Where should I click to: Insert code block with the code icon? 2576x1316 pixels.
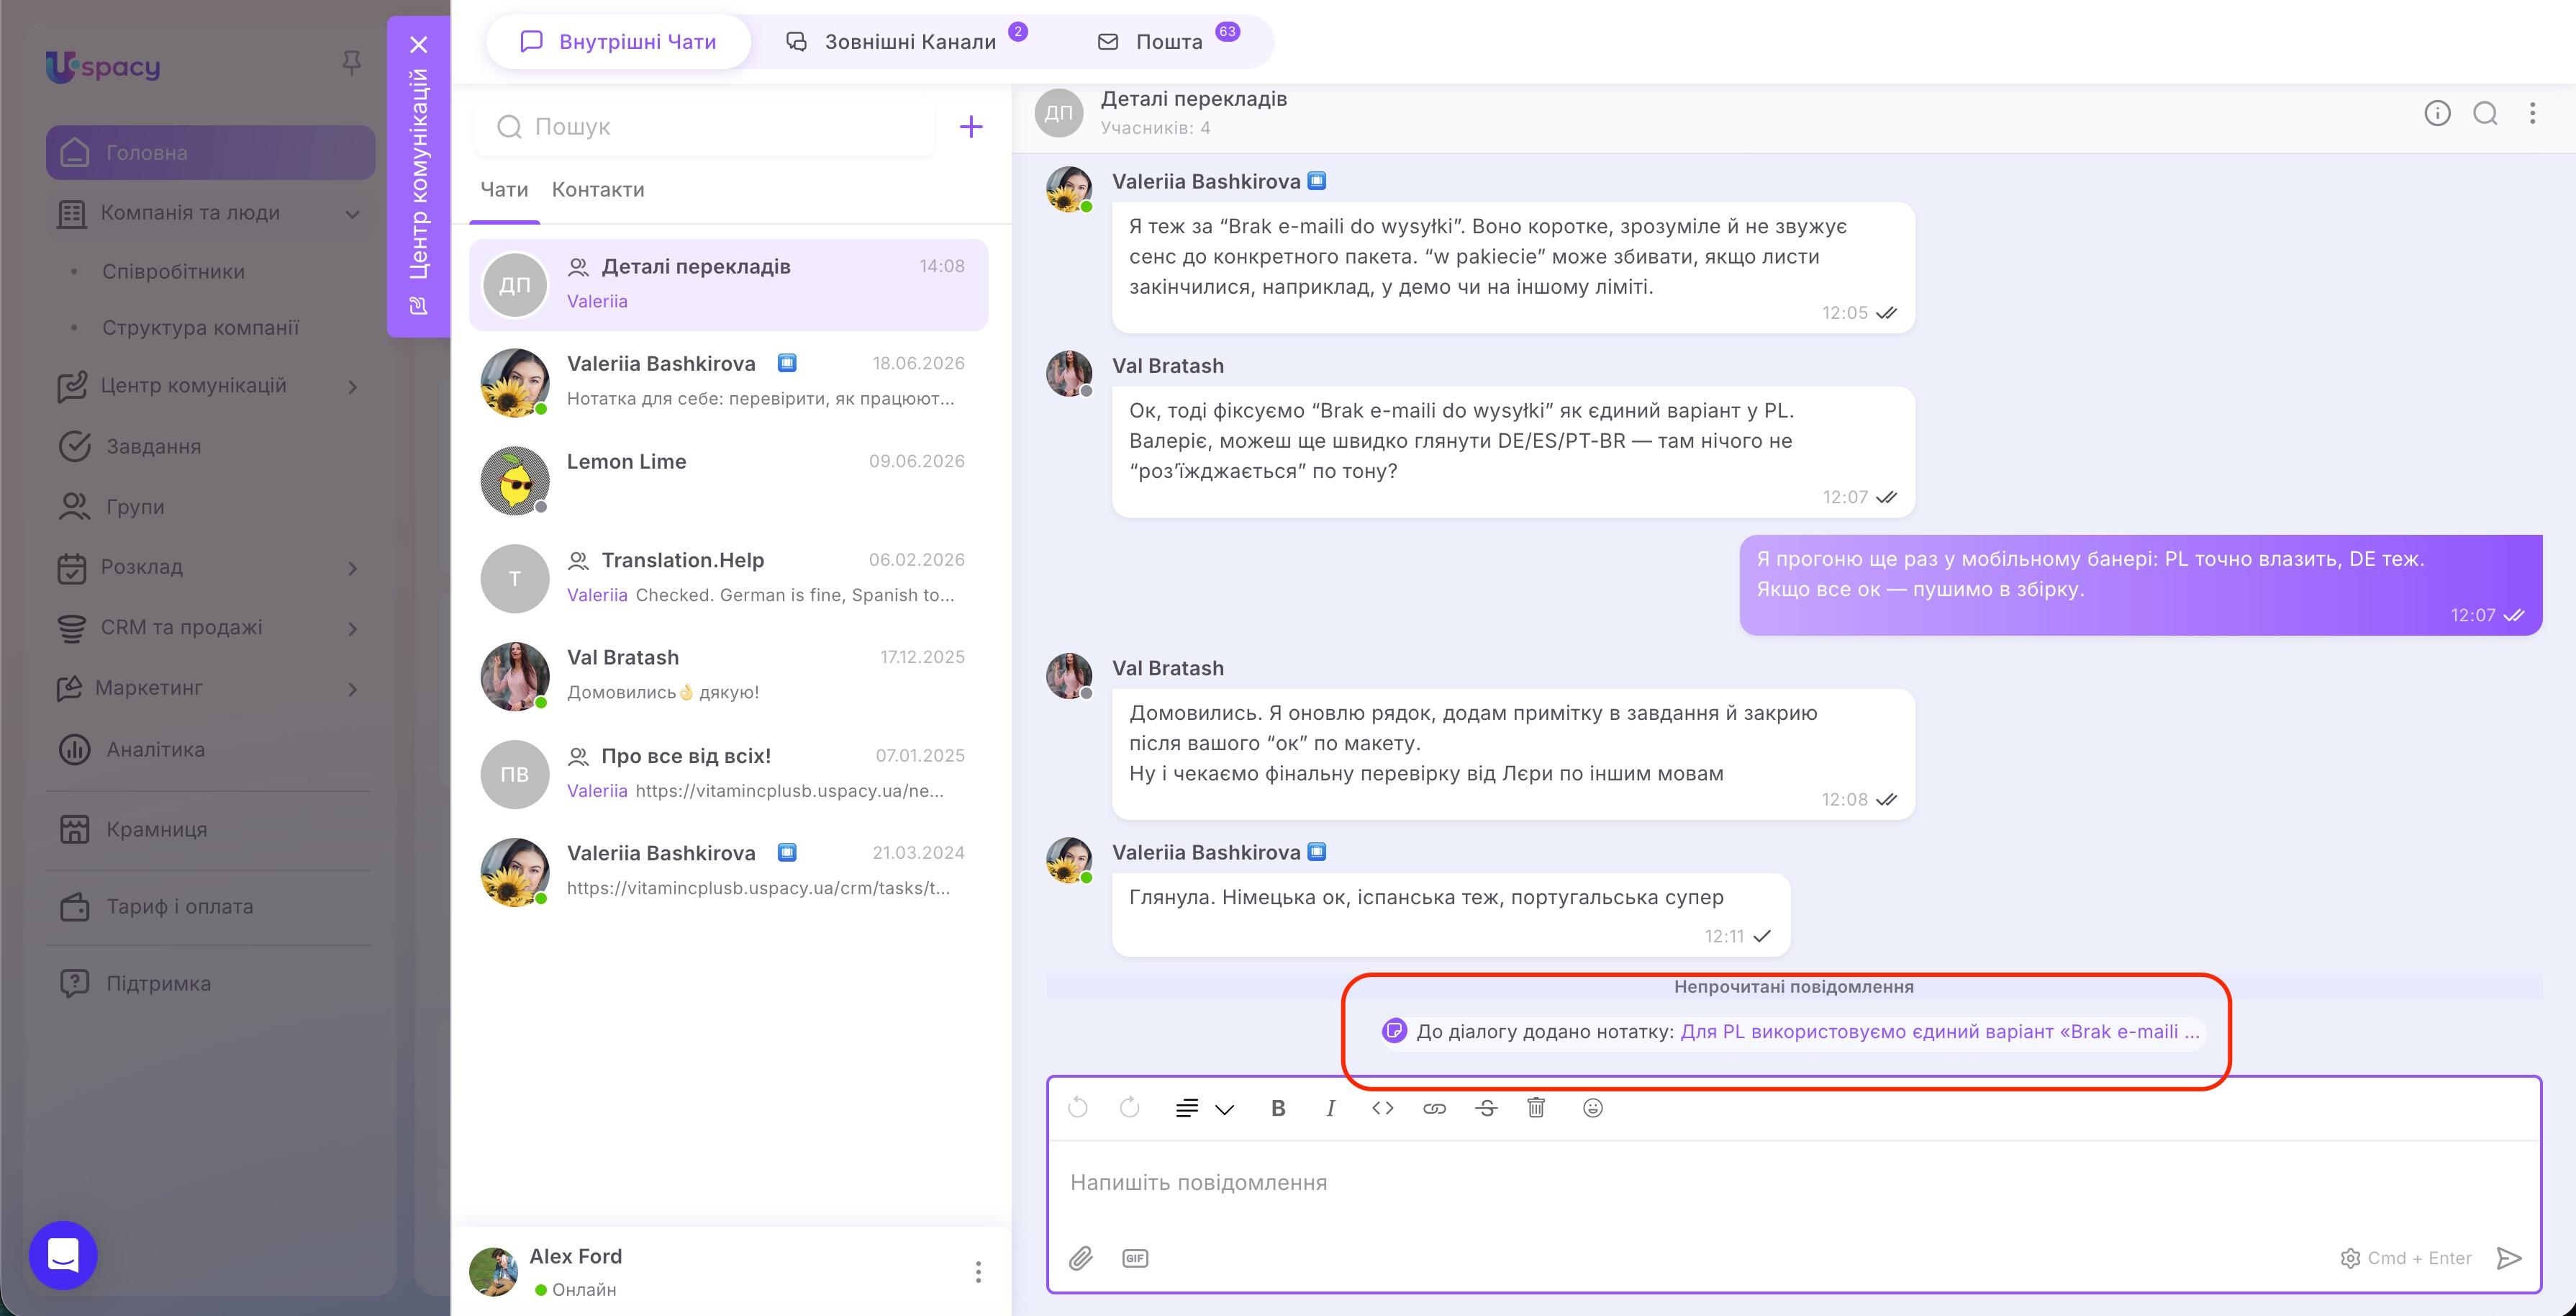[1382, 1108]
